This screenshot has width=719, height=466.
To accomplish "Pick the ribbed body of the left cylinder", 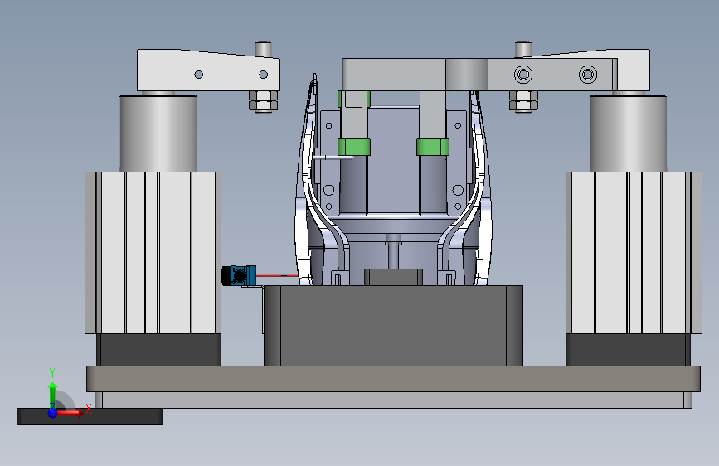I will coord(153,253).
